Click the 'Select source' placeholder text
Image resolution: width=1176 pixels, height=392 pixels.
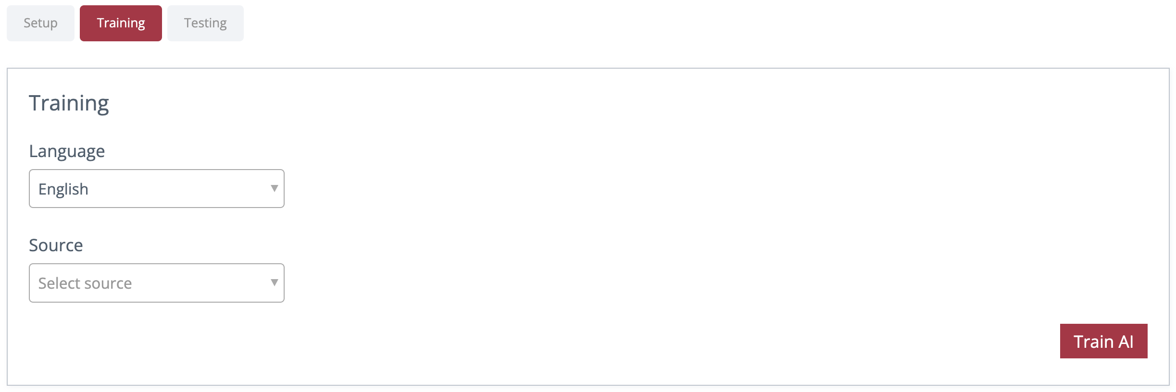pos(85,283)
